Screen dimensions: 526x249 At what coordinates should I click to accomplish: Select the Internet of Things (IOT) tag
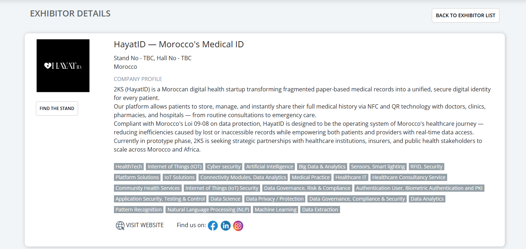174,166
